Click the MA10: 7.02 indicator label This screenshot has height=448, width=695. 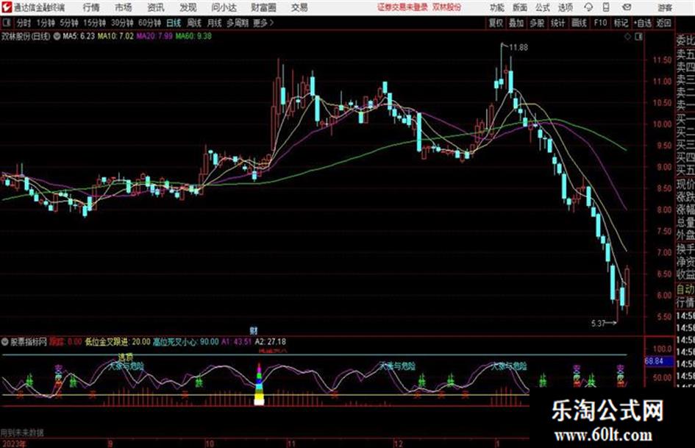pyautogui.click(x=115, y=36)
